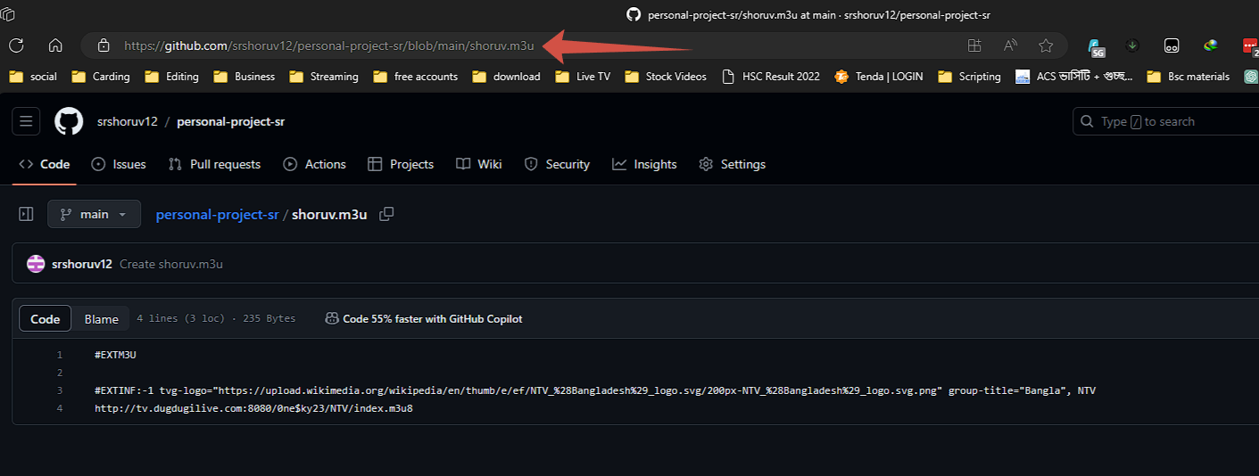Open personal-project-sr breadcrumb link
This screenshot has width=1259, height=476.
click(x=217, y=214)
